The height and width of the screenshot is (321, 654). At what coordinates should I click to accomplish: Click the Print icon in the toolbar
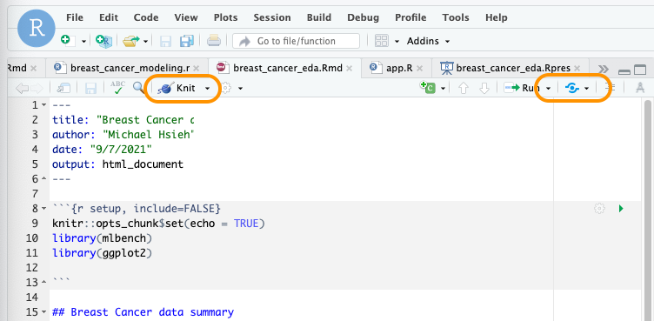point(214,41)
